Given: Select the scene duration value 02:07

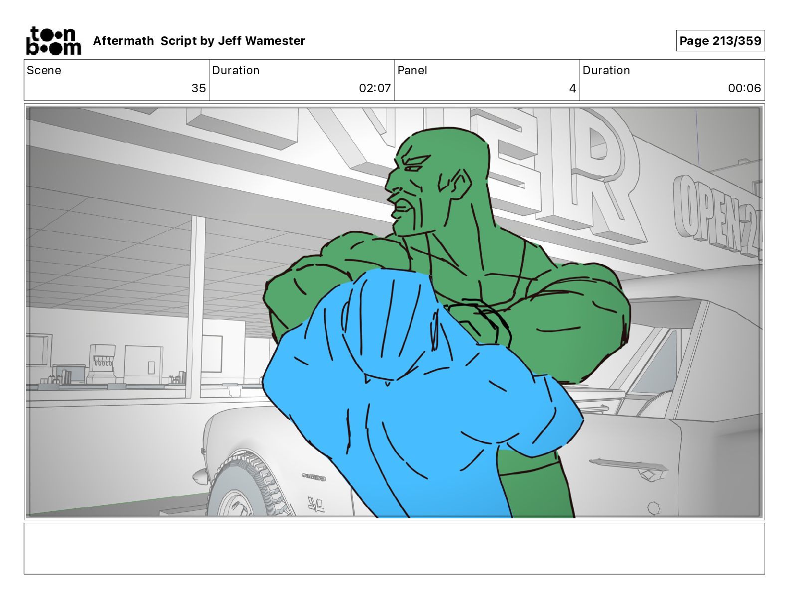Looking at the screenshot, I should pyautogui.click(x=375, y=88).
